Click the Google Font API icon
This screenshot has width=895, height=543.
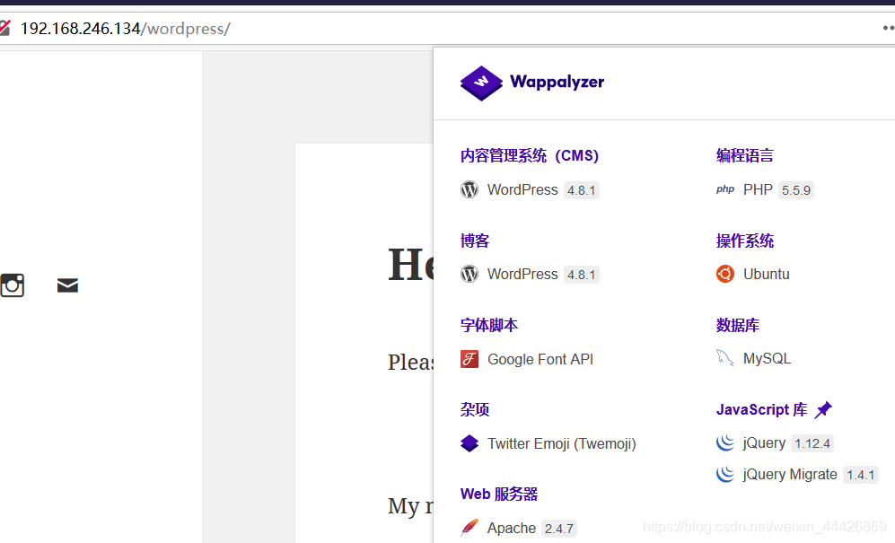pyautogui.click(x=469, y=359)
